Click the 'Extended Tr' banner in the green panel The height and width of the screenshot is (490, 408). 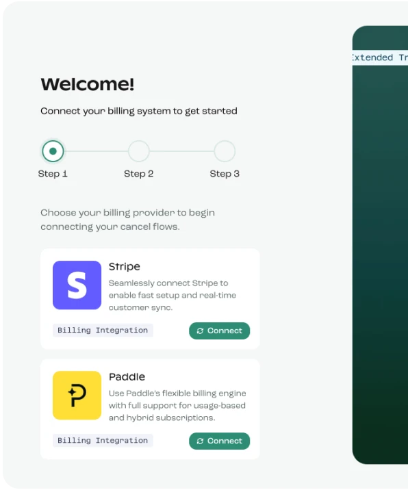[x=380, y=57]
